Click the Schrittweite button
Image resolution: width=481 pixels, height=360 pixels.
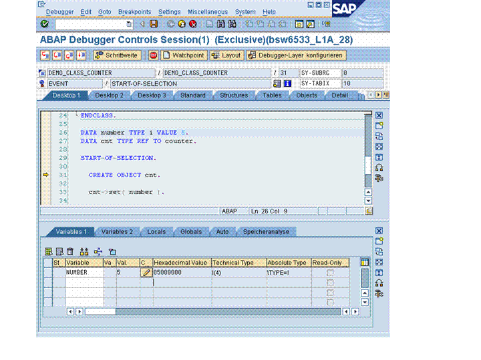coord(117,55)
